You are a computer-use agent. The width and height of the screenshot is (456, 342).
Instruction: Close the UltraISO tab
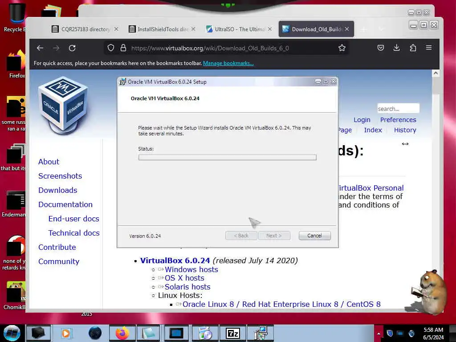tap(270, 29)
